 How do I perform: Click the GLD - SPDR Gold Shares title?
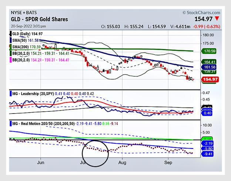(x=40, y=19)
